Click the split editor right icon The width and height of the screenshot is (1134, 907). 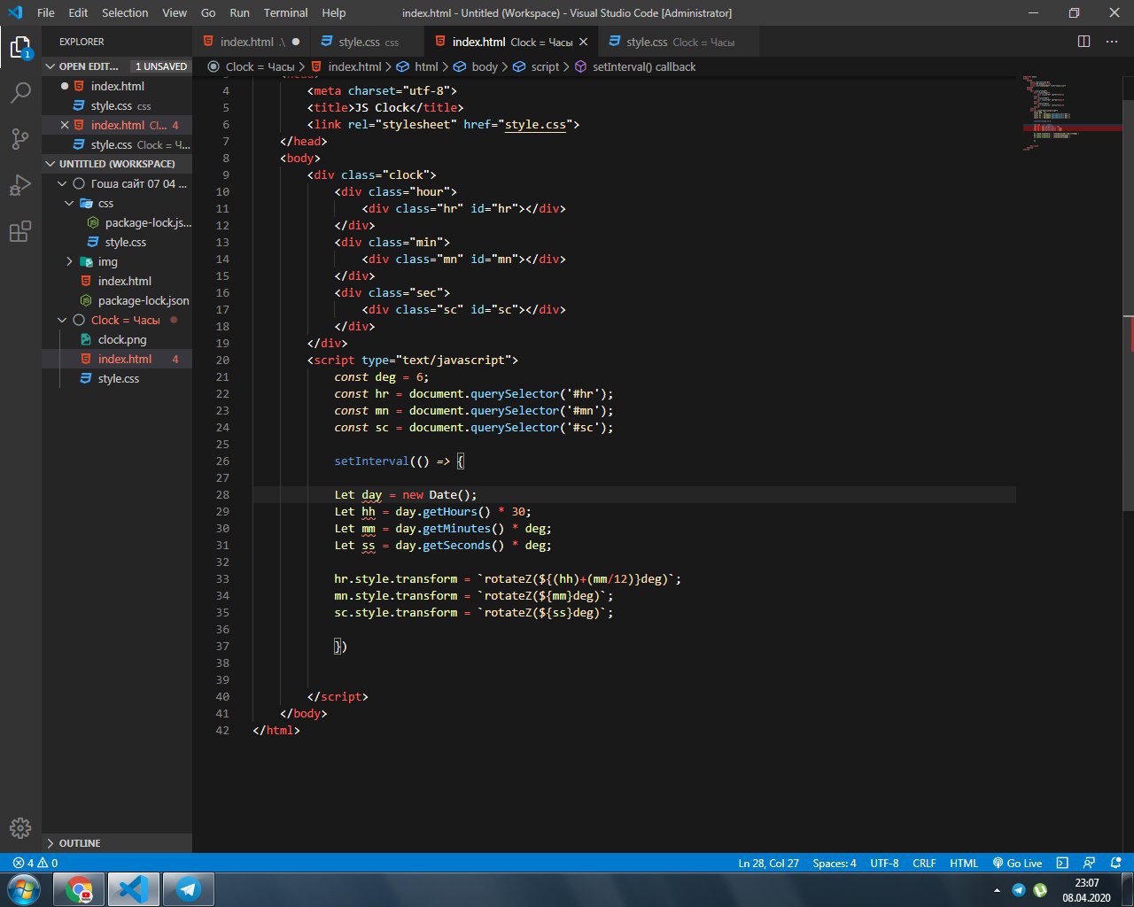[x=1084, y=42]
